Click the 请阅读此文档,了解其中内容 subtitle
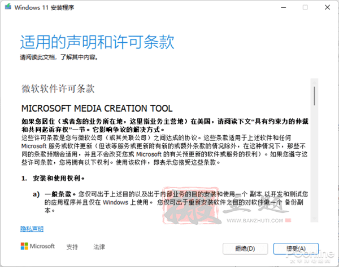339x267 pixels. (59, 57)
